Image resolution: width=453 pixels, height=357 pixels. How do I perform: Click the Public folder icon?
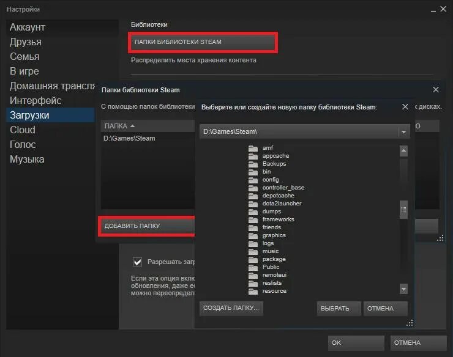click(x=253, y=267)
